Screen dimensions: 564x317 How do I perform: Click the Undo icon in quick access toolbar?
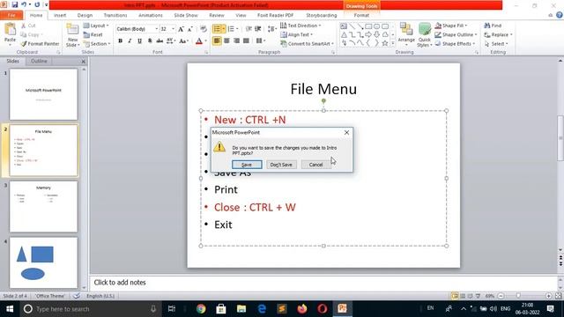tap(24, 4)
